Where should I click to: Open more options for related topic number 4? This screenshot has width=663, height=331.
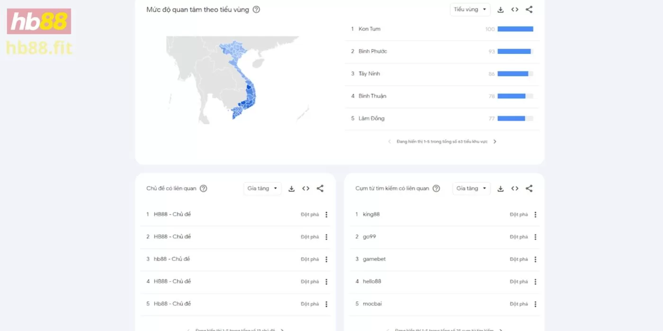tap(326, 282)
